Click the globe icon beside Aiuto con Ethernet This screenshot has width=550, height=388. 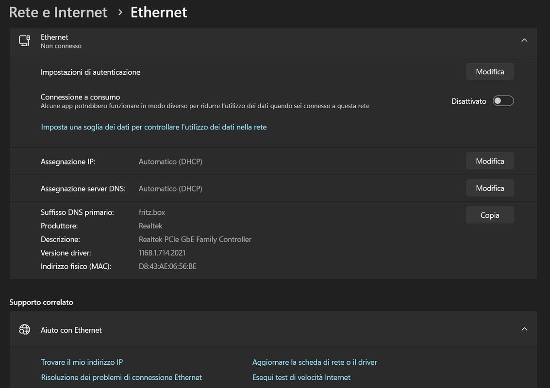point(24,330)
